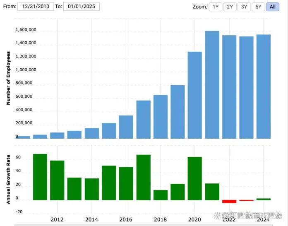Click the blue employee bar for 2019
The width and height of the screenshot is (288, 226).
pos(178,112)
